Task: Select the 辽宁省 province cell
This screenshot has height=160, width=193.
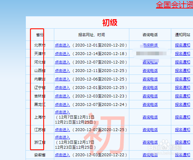Action: pos(40,88)
